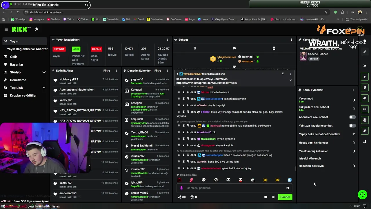Collapse the pinned message chevron

pyautogui.click(x=290, y=80)
